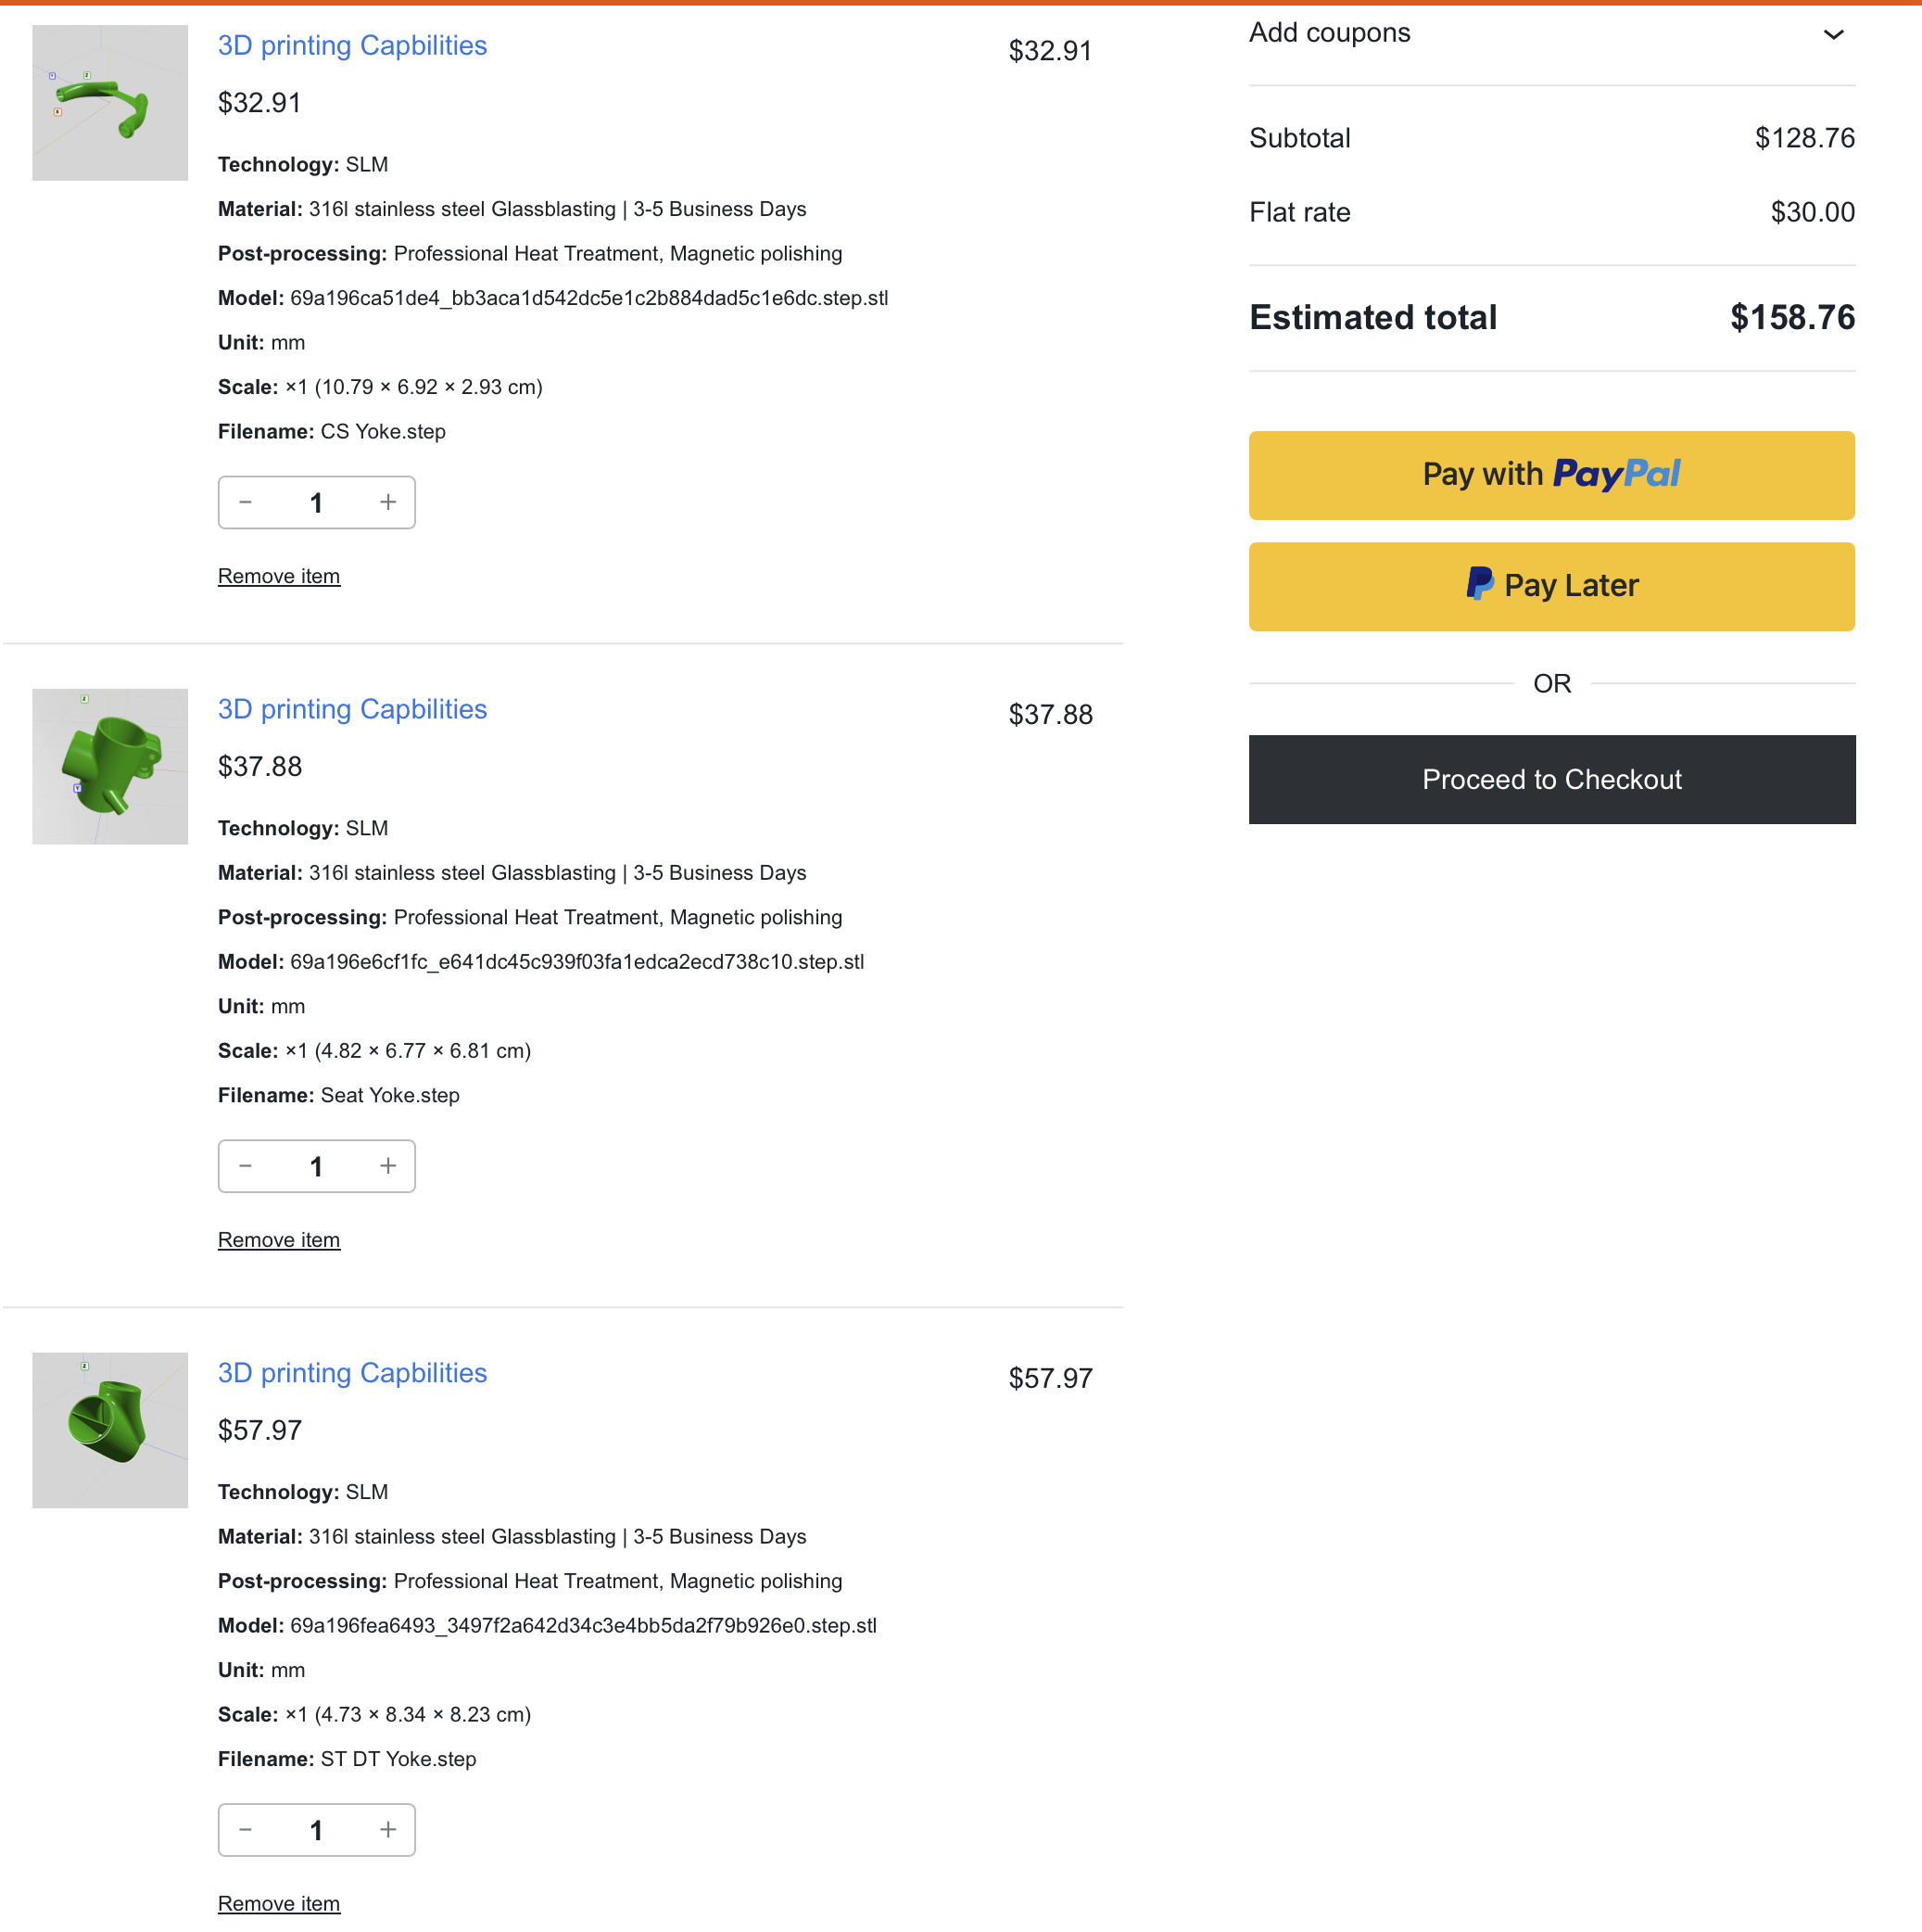Open the CS Yoke model thumbnail

(110, 103)
